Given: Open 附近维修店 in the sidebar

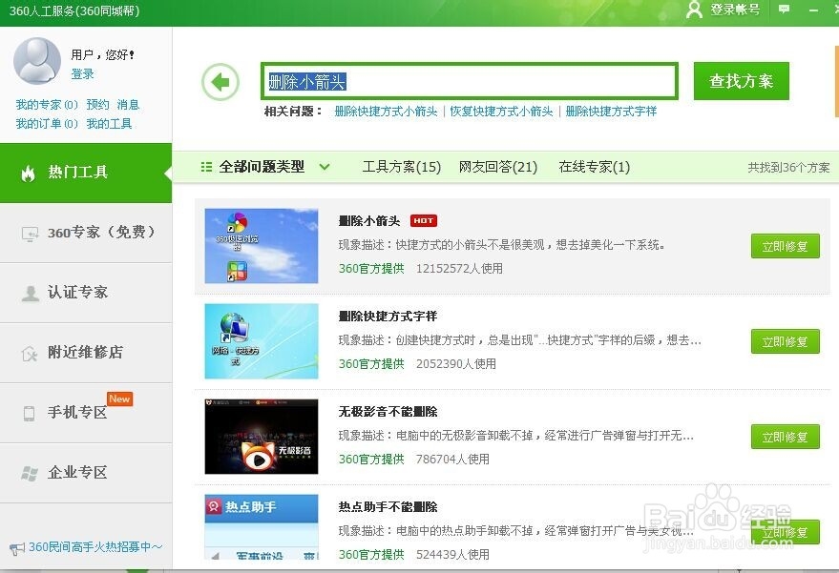Looking at the screenshot, I should [86, 353].
